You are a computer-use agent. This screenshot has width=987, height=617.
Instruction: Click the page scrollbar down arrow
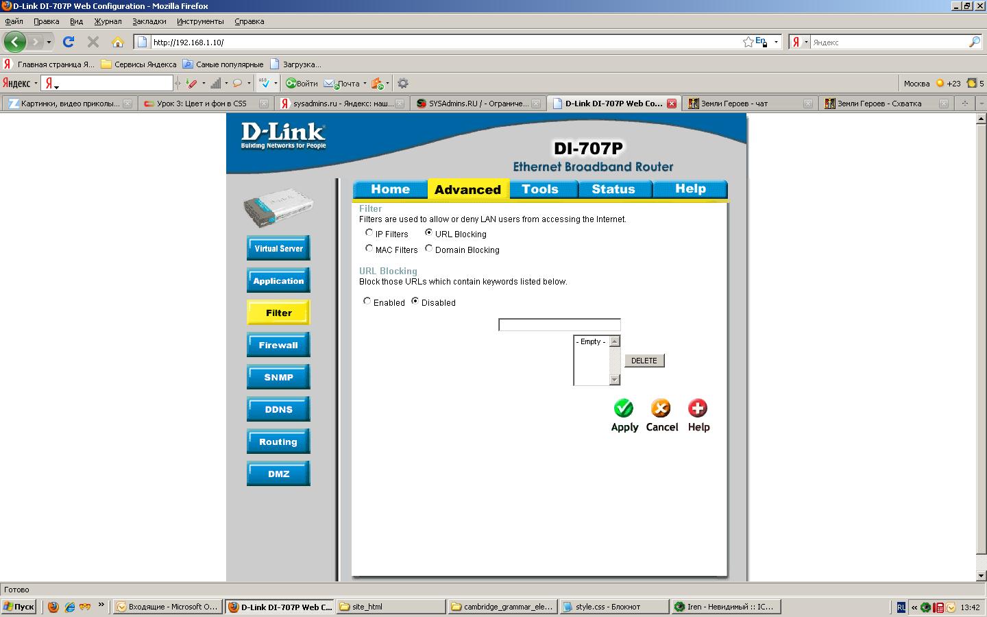point(981,576)
